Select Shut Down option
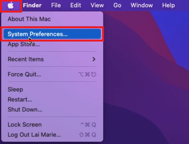Viewport: 189px width, 144px height. point(52,109)
